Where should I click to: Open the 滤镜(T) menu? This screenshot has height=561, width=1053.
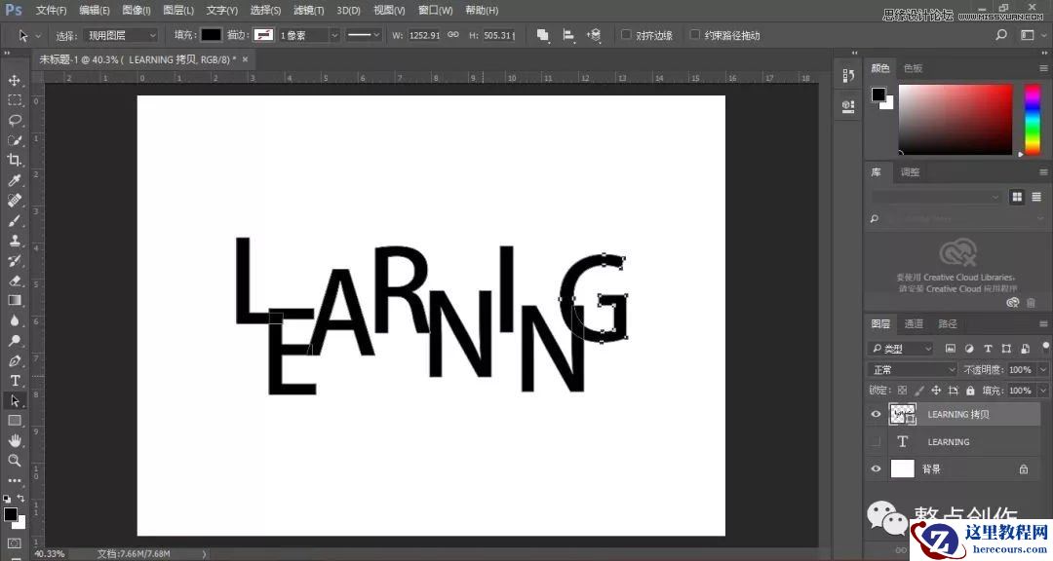click(x=308, y=10)
